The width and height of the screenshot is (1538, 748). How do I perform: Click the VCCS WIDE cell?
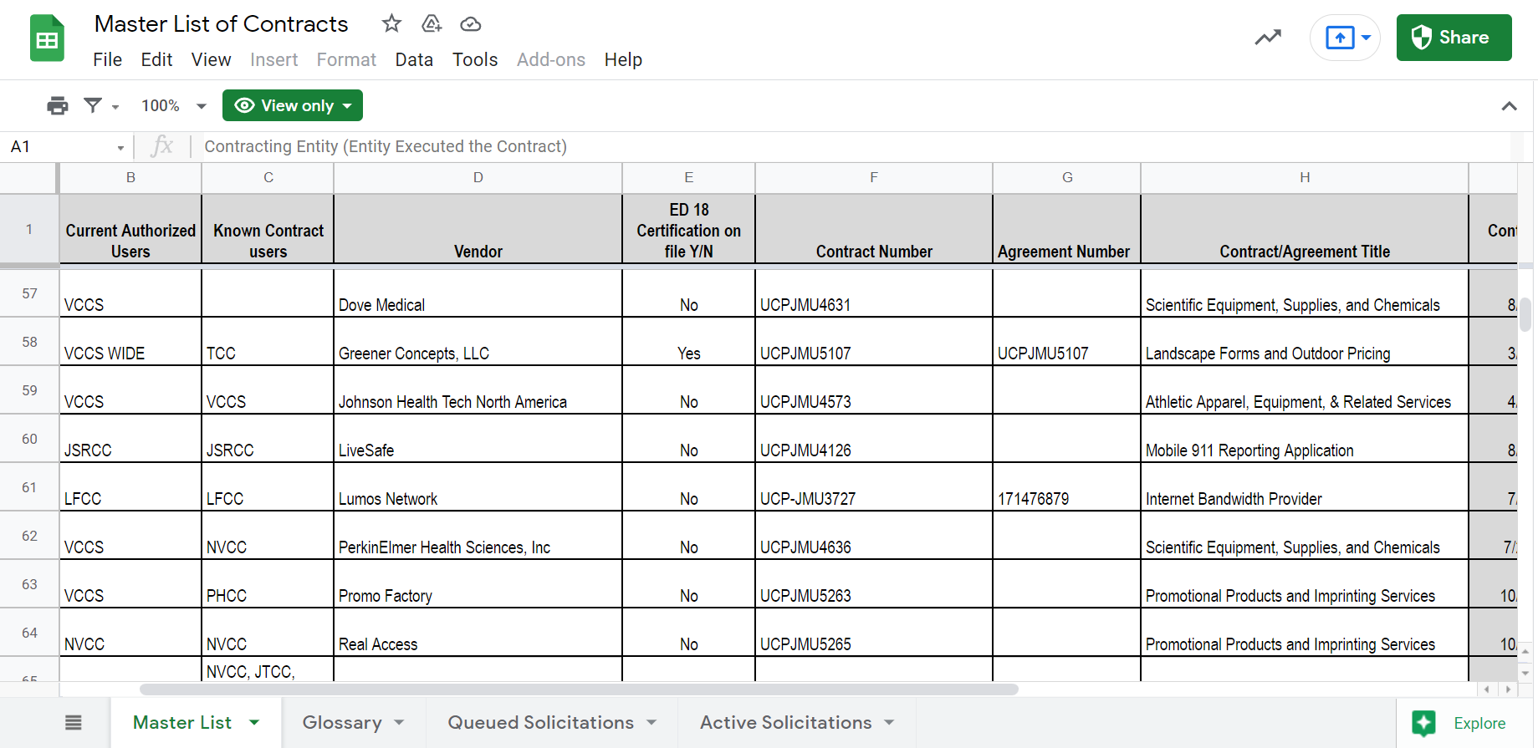coord(130,342)
